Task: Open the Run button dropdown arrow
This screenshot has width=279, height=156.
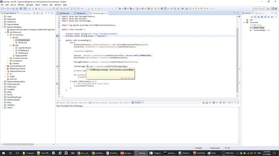Action: 128,9
